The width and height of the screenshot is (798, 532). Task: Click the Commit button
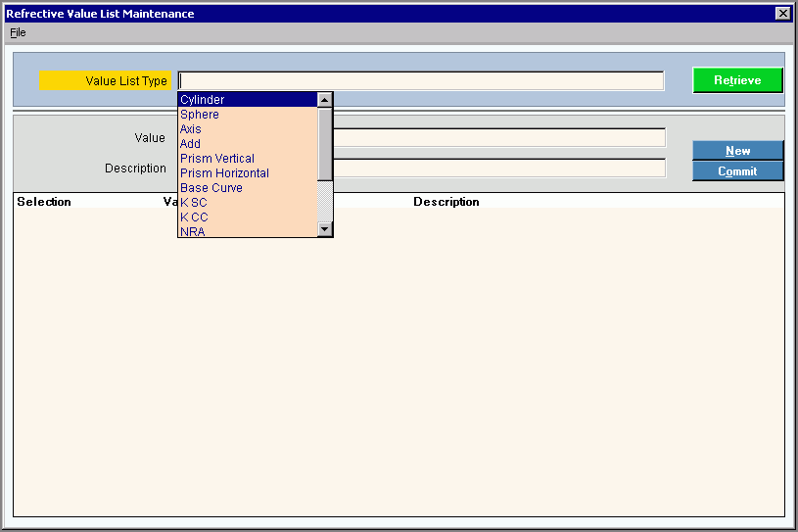pyautogui.click(x=737, y=171)
